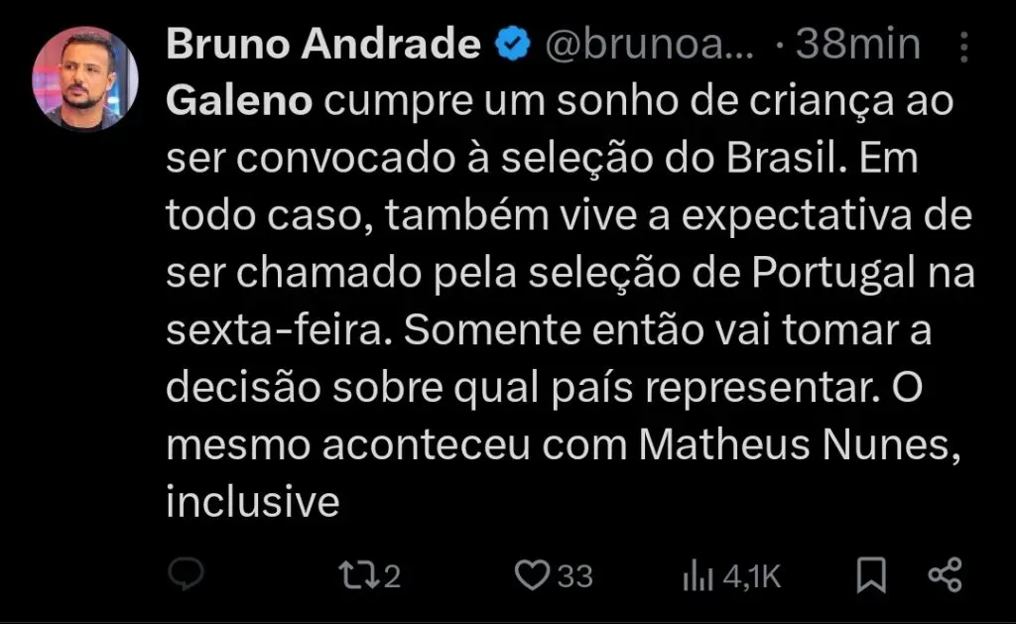
Task: Click the retweet count of 2
Action: [391, 576]
